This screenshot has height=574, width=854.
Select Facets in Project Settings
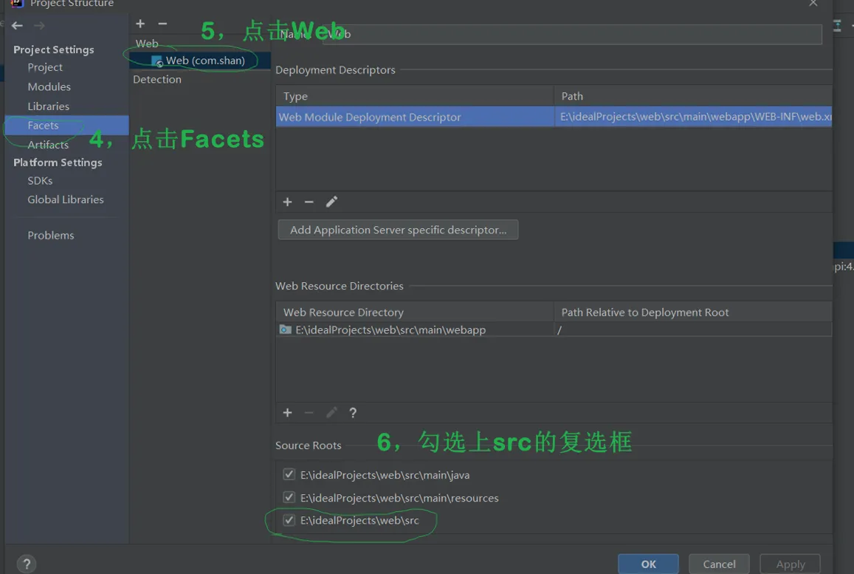67,126
